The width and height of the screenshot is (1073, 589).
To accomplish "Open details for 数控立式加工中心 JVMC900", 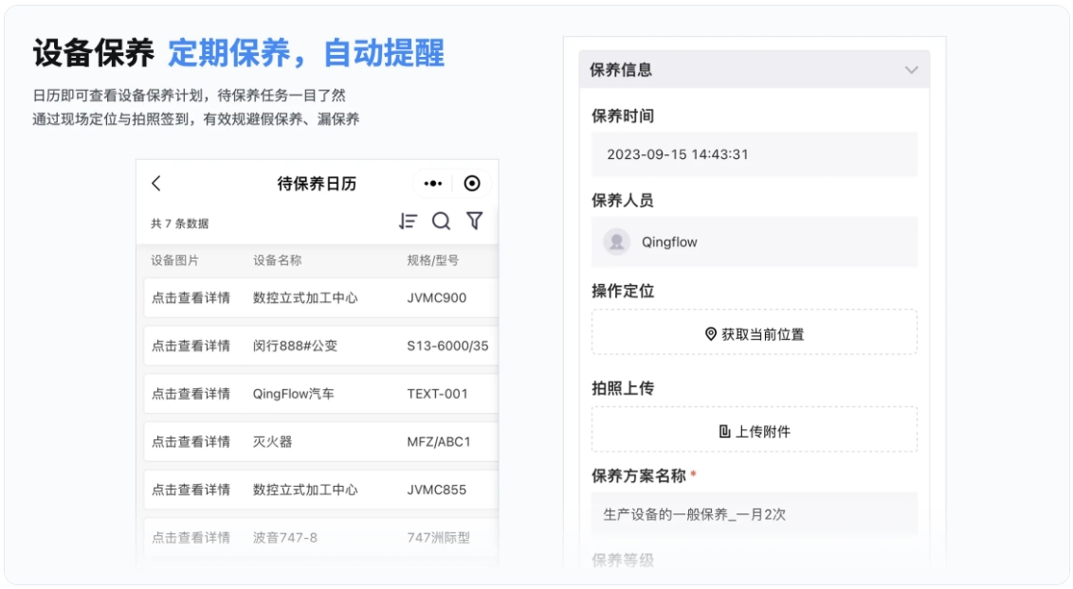I will pyautogui.click(x=284, y=296).
